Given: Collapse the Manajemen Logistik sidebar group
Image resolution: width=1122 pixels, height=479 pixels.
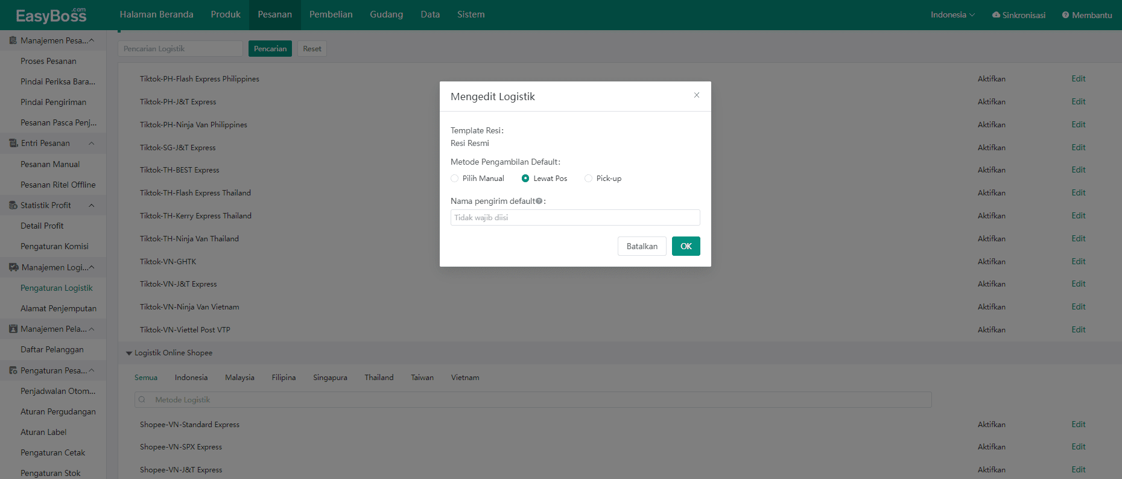Looking at the screenshot, I should pyautogui.click(x=92, y=267).
